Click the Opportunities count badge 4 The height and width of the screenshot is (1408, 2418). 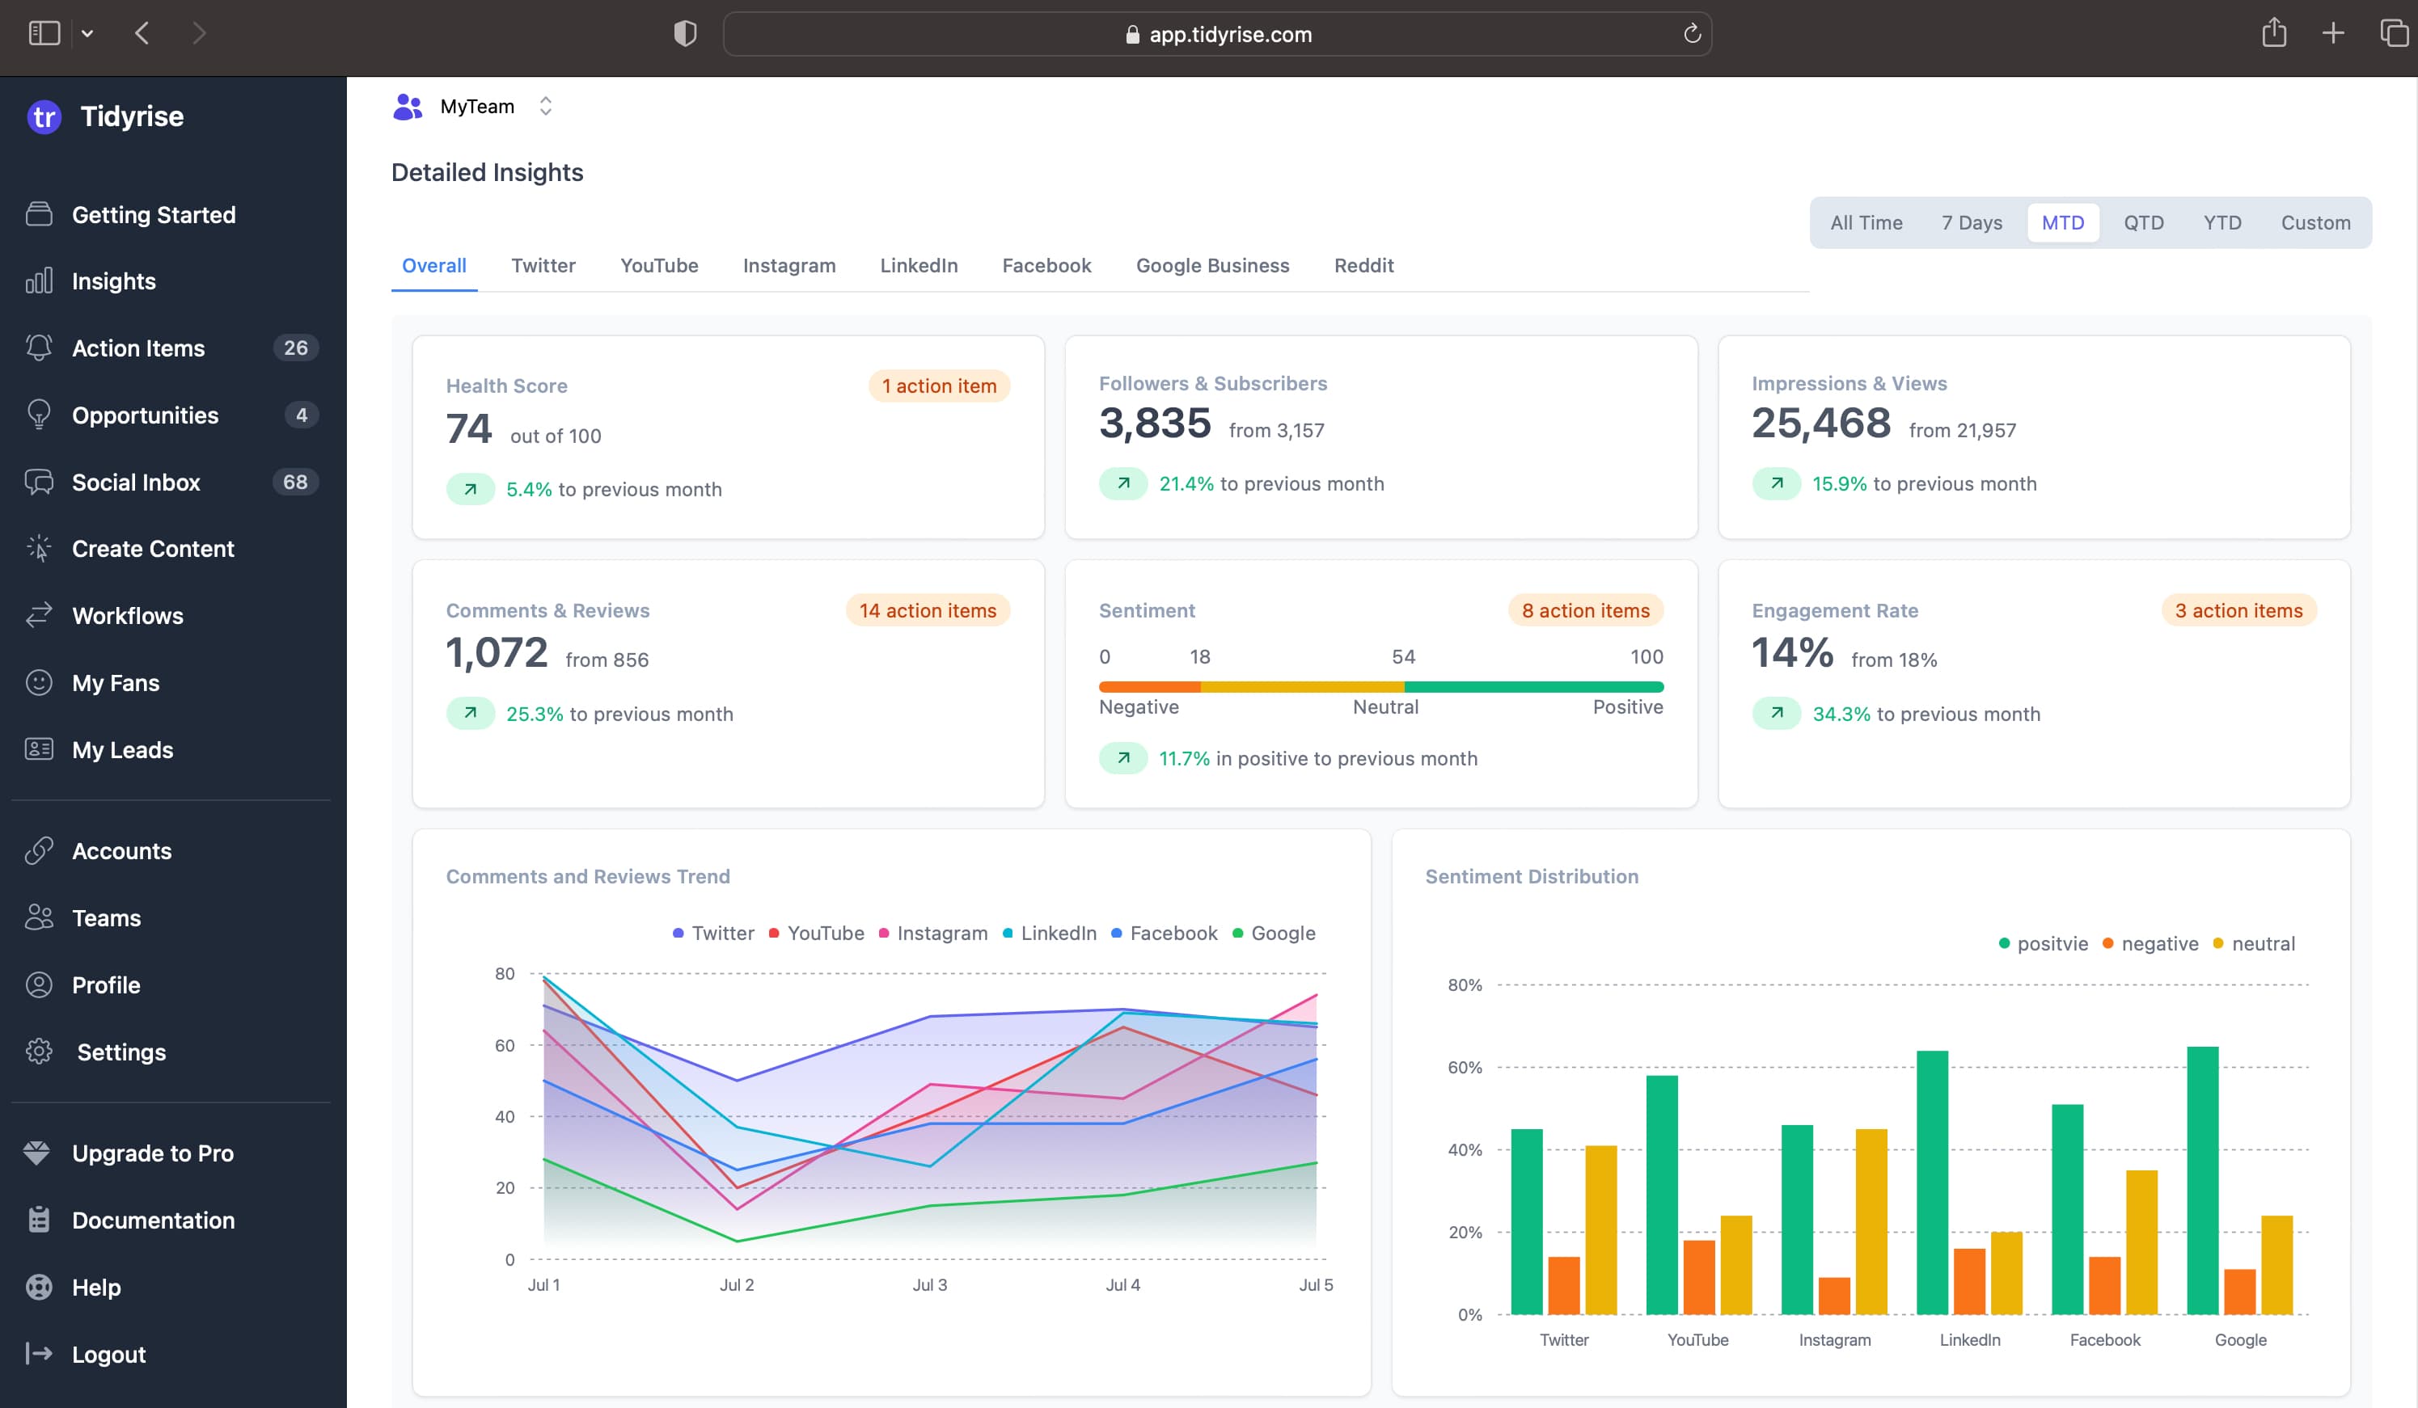point(302,415)
